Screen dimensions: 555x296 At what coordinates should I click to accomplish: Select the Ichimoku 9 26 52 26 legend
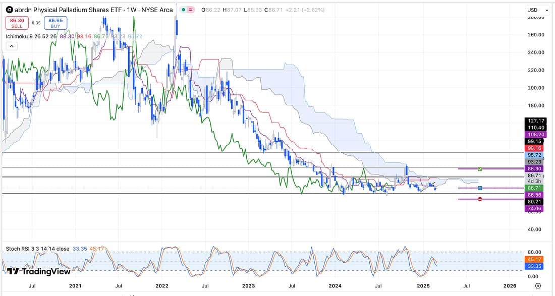coord(30,37)
